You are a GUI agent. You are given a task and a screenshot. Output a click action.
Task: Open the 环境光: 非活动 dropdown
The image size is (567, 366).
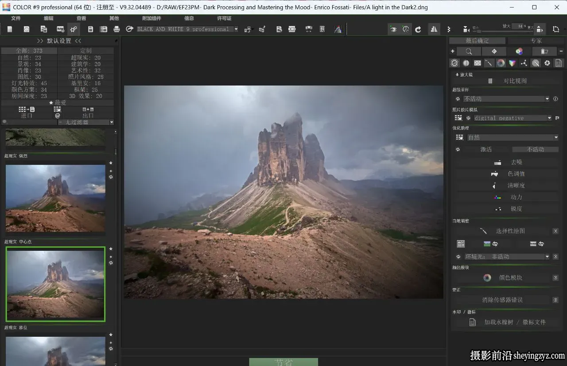point(507,257)
